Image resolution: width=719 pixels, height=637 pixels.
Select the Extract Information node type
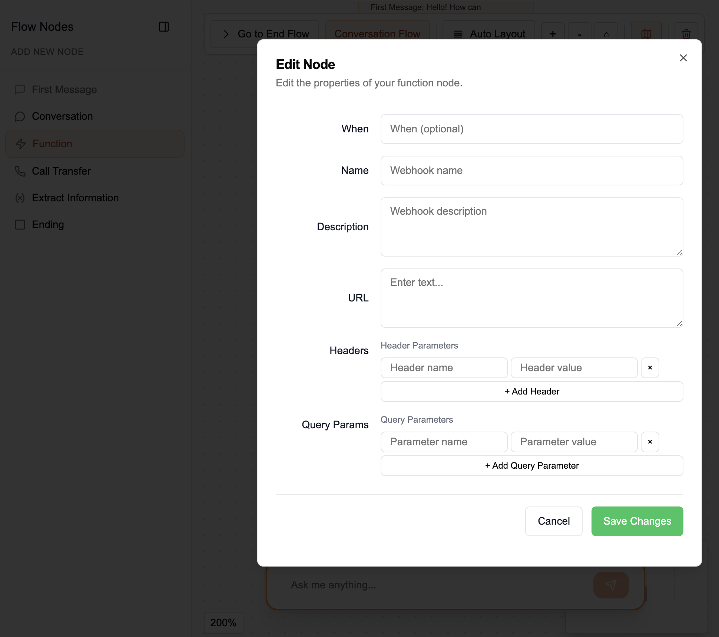pyautogui.click(x=75, y=198)
